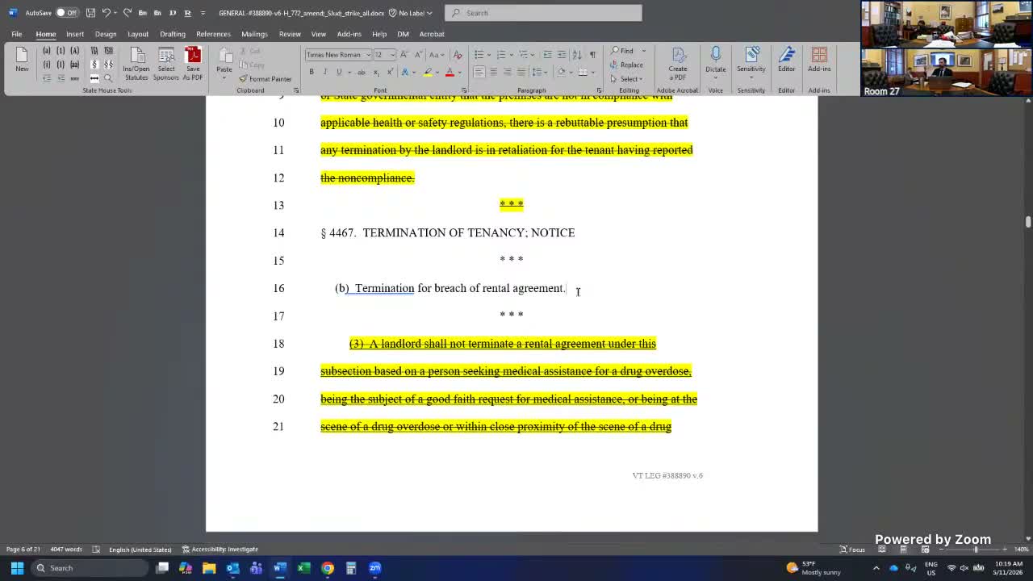Open the File menu
This screenshot has height=581, width=1033.
[x=16, y=34]
